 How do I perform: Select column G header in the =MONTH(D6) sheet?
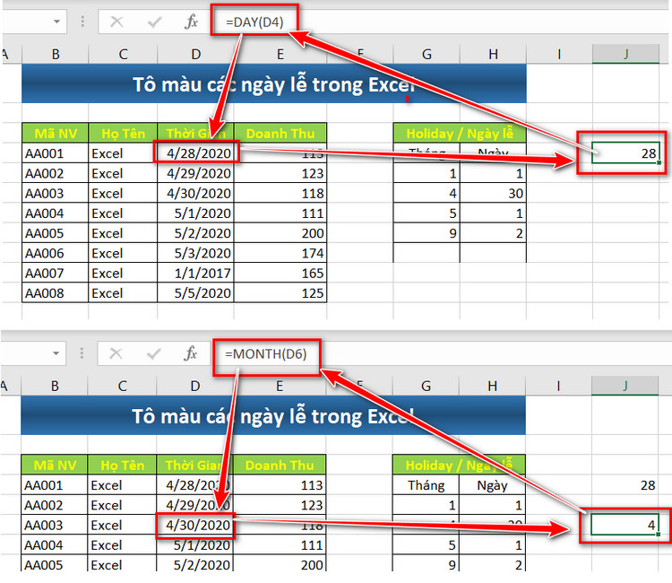(x=426, y=386)
